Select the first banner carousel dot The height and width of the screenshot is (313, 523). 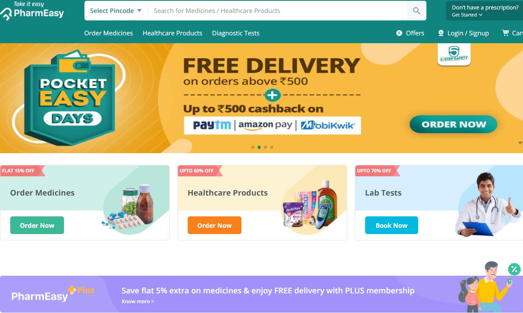coord(253,147)
